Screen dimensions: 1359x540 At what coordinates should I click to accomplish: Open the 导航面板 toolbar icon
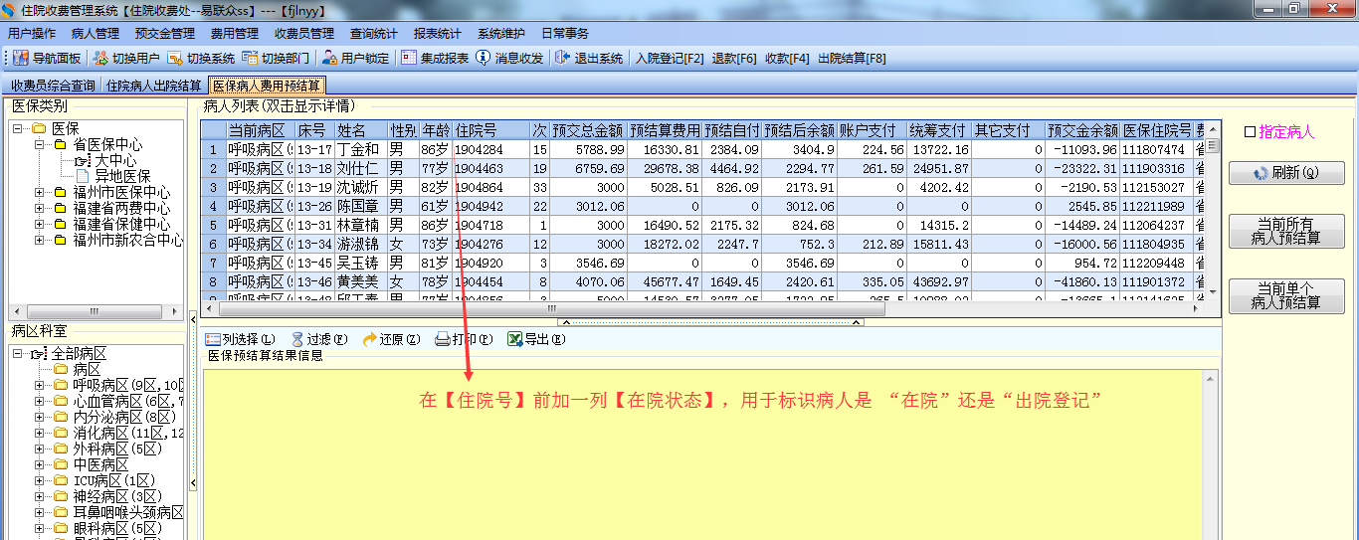click(x=21, y=59)
